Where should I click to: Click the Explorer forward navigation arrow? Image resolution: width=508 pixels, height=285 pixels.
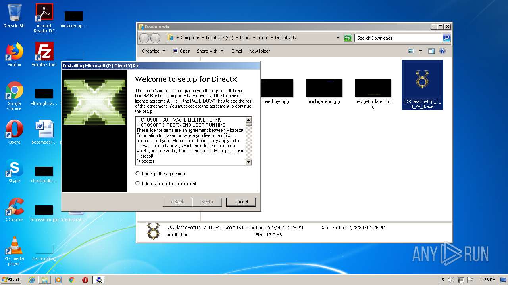pyautogui.click(x=156, y=38)
